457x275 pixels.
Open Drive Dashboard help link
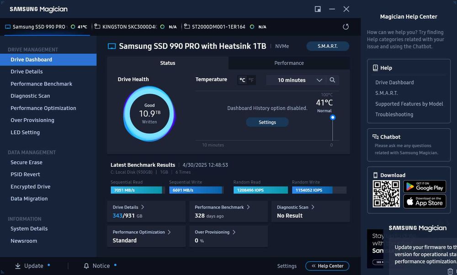pyautogui.click(x=394, y=82)
